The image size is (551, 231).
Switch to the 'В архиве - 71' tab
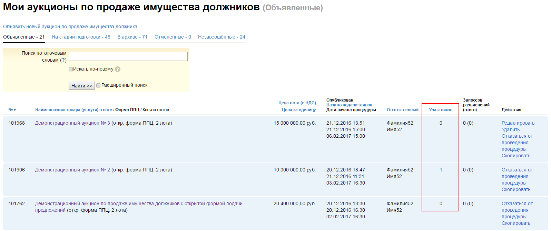click(x=132, y=37)
